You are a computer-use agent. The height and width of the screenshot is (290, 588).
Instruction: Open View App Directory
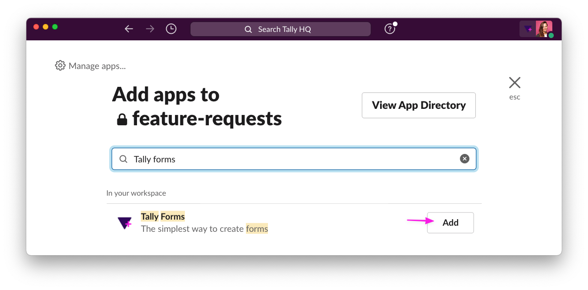(419, 105)
